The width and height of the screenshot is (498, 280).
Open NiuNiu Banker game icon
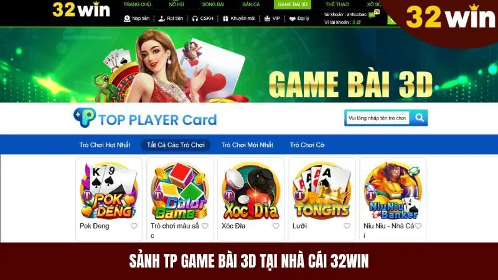point(393,190)
